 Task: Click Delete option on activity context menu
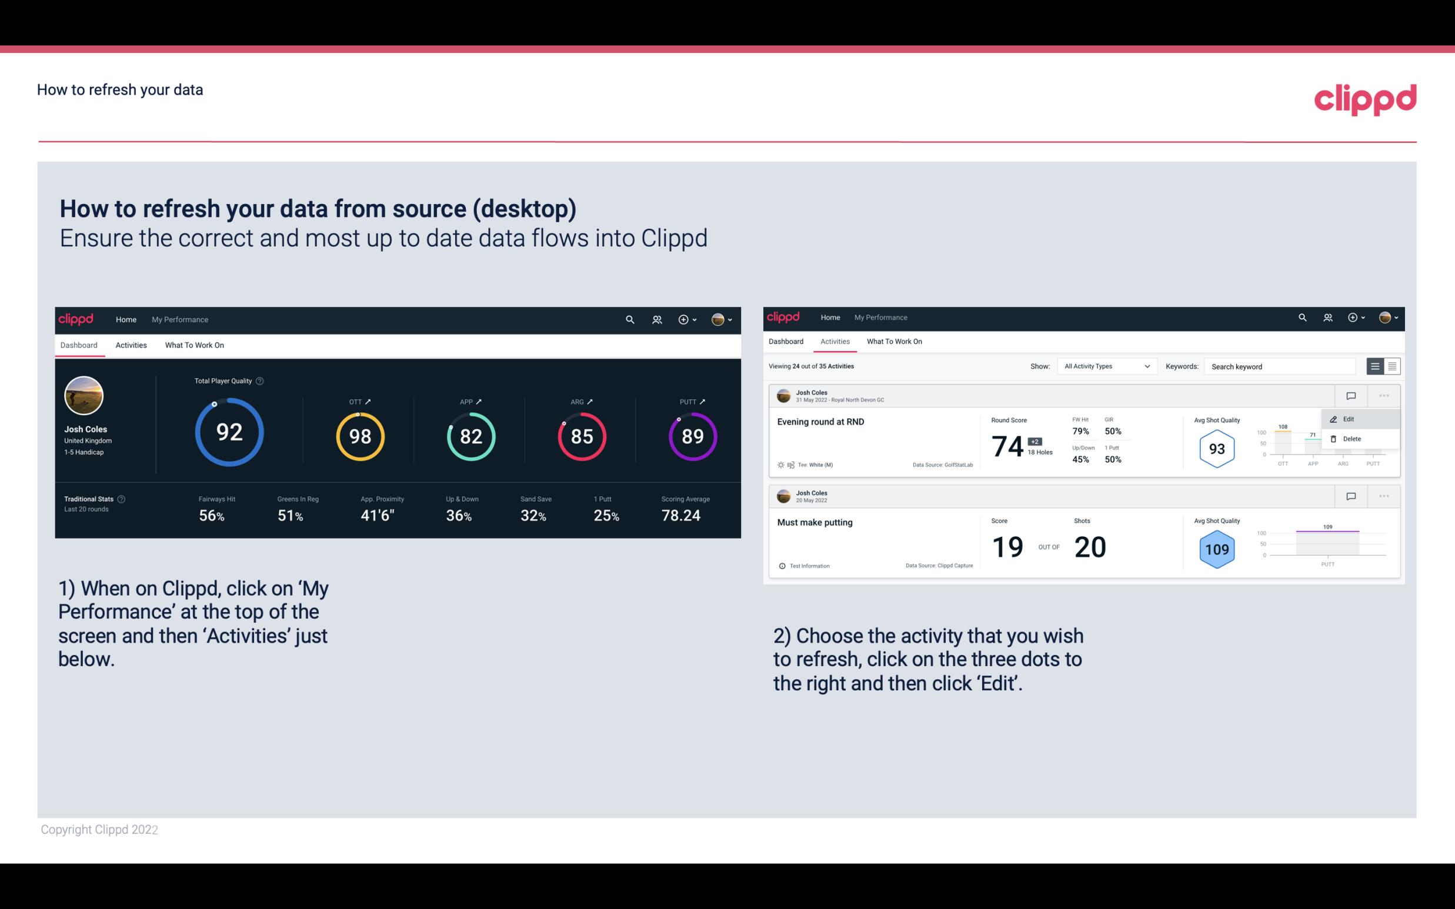[x=1352, y=439]
